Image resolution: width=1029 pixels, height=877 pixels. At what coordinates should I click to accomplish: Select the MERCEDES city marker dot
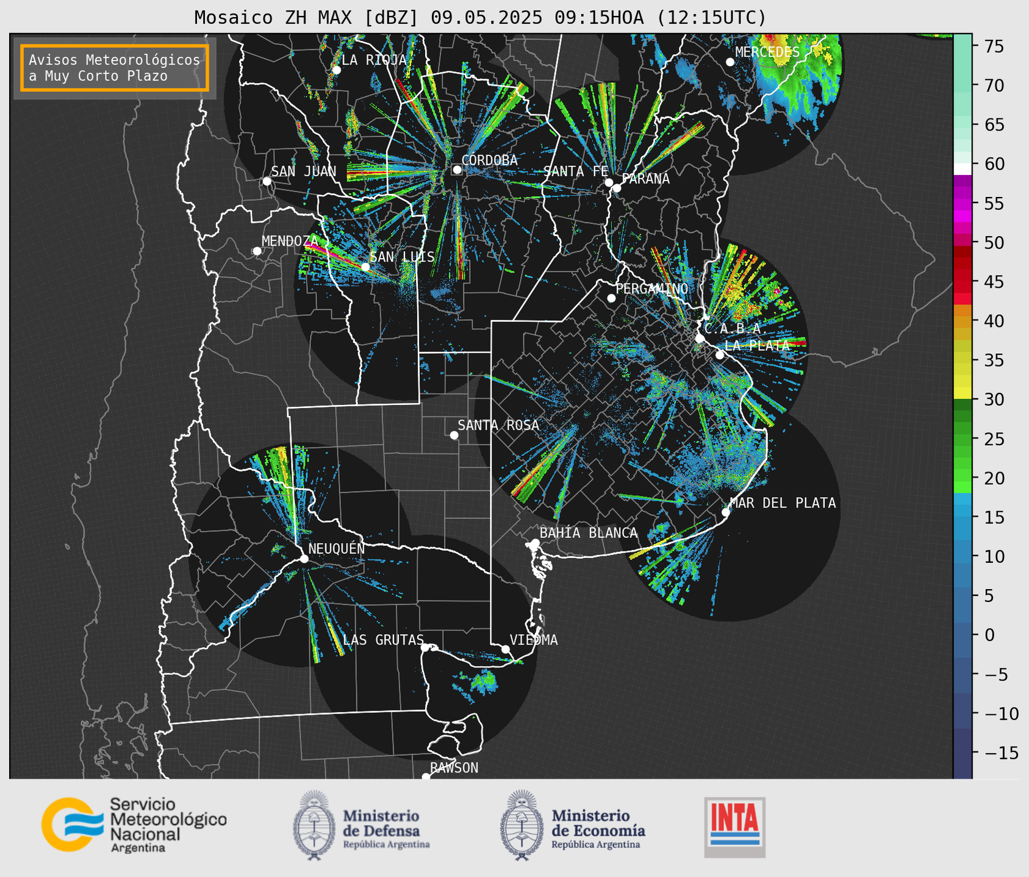coord(730,62)
